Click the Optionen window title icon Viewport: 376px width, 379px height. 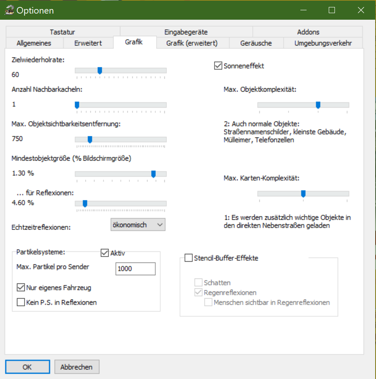(x=9, y=11)
